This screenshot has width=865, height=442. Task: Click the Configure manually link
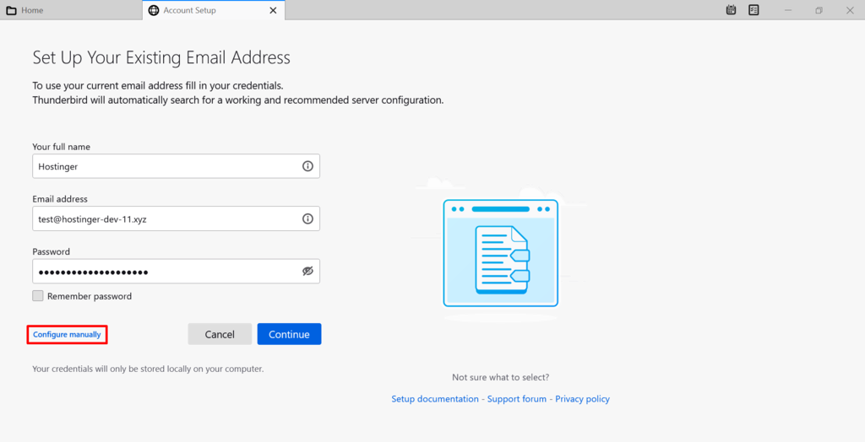(67, 335)
